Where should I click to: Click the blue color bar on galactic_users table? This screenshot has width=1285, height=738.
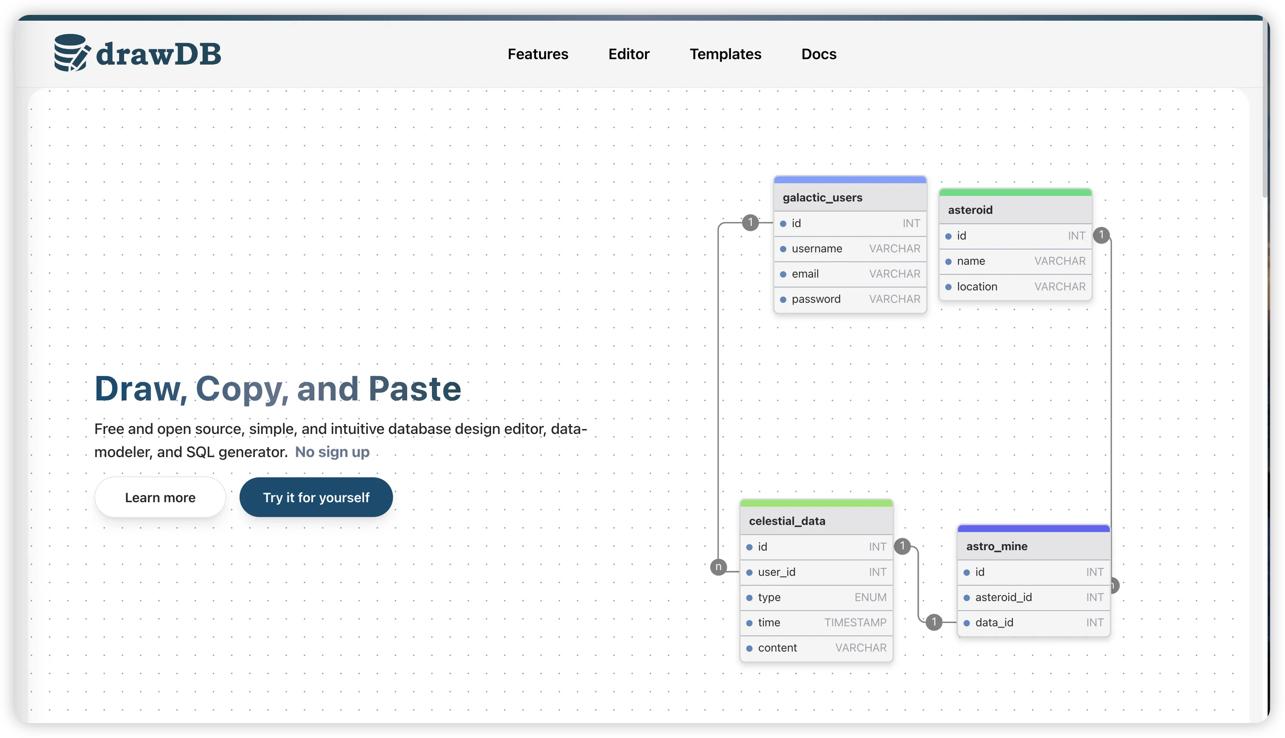coord(850,180)
